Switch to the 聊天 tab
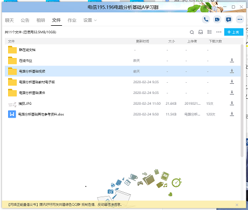 (9, 20)
